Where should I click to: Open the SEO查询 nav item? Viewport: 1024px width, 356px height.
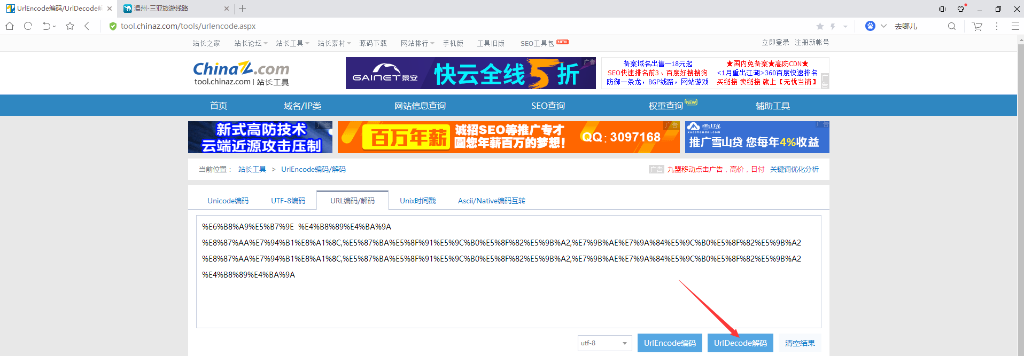(548, 106)
